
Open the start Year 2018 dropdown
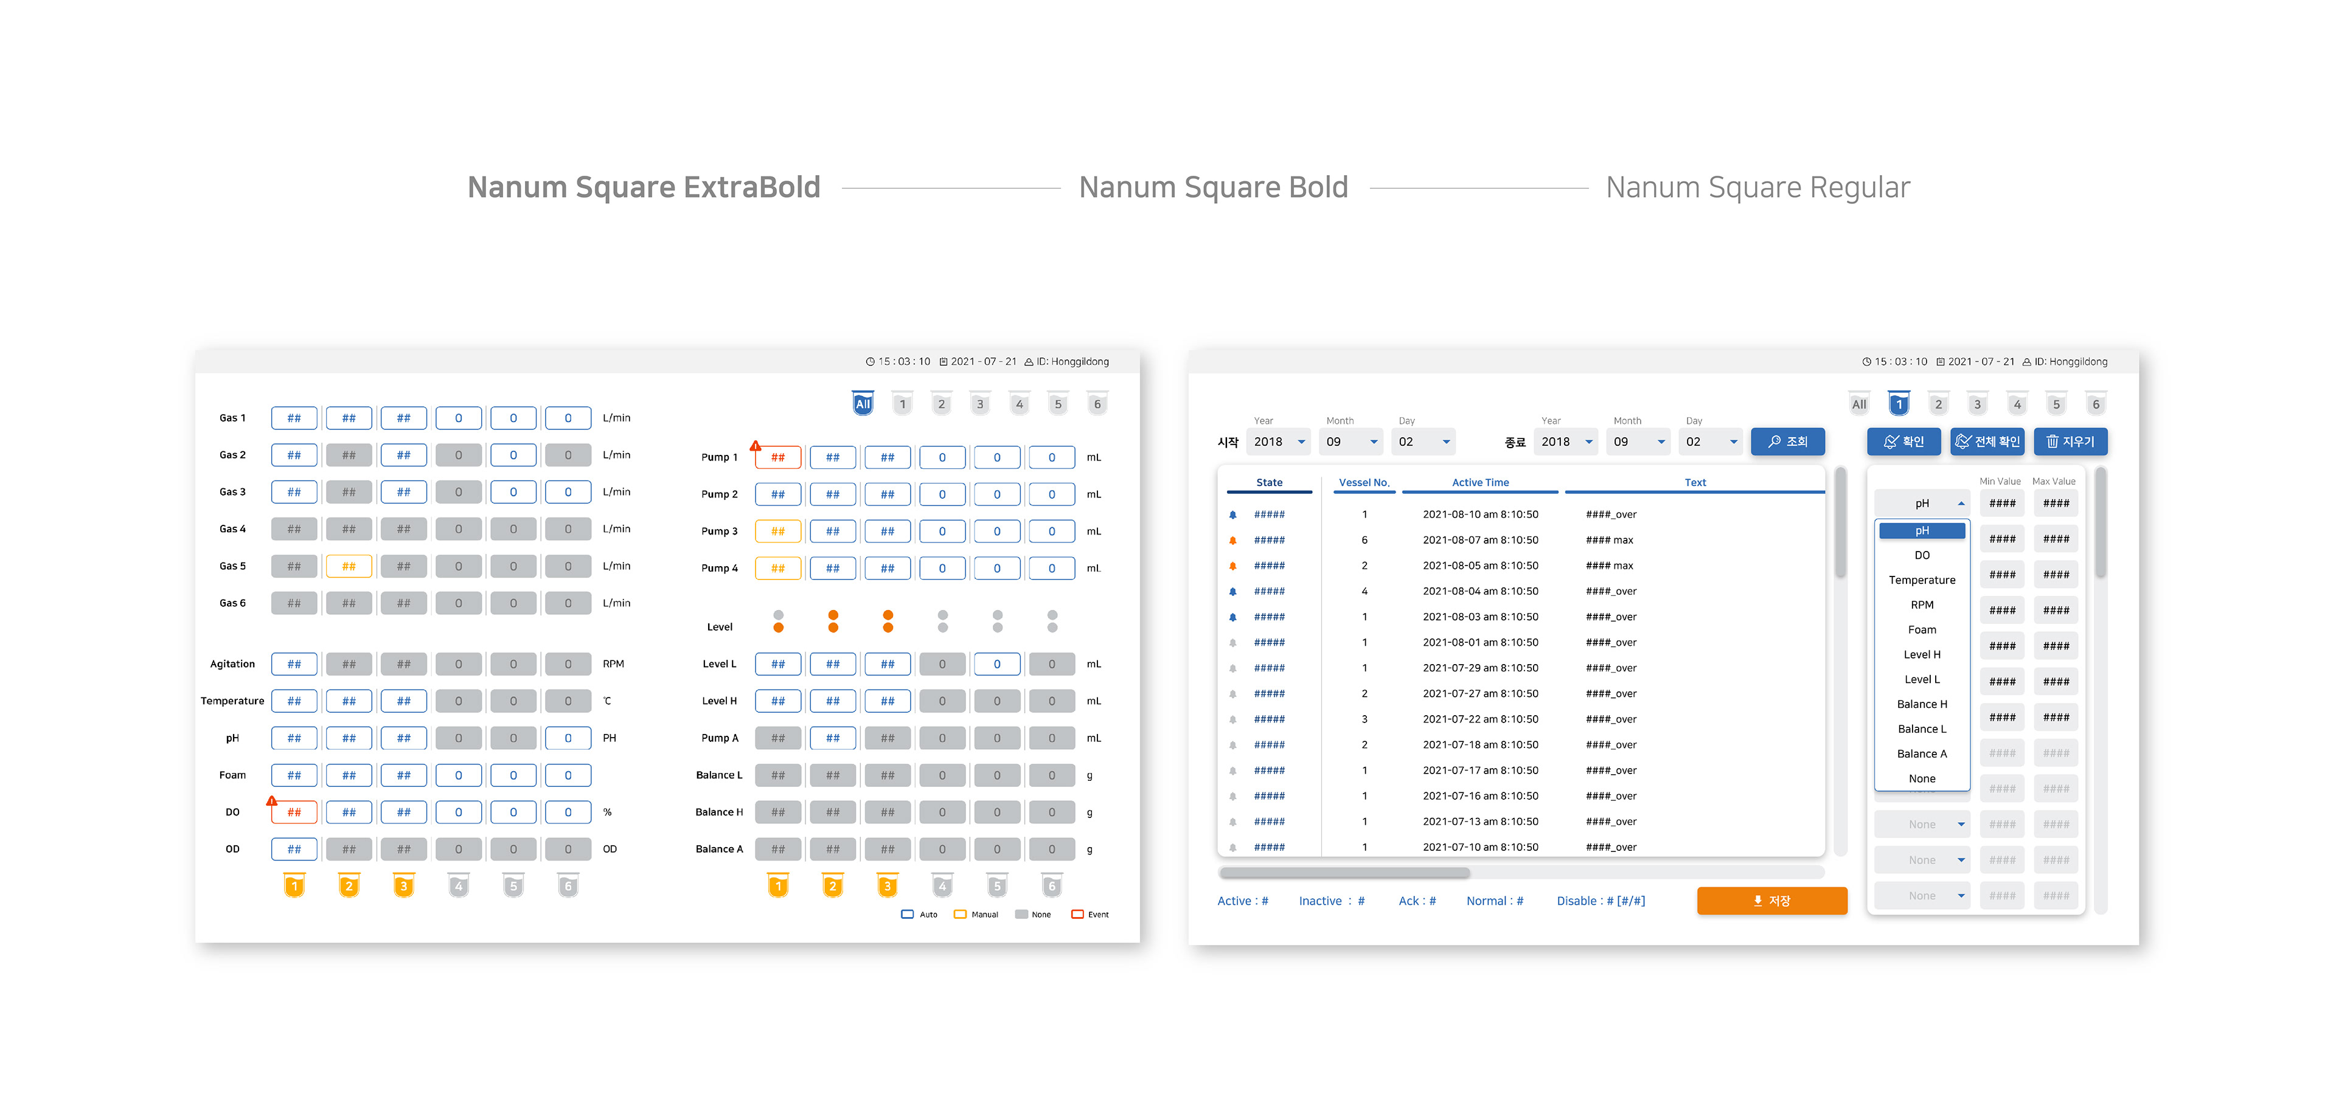tap(1279, 441)
